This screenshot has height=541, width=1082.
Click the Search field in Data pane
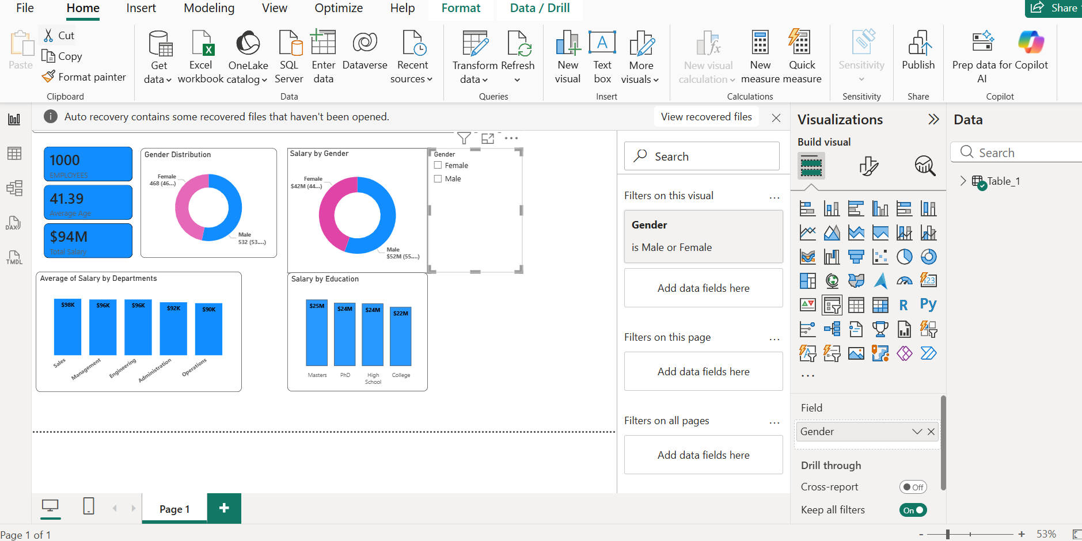click(x=1016, y=153)
